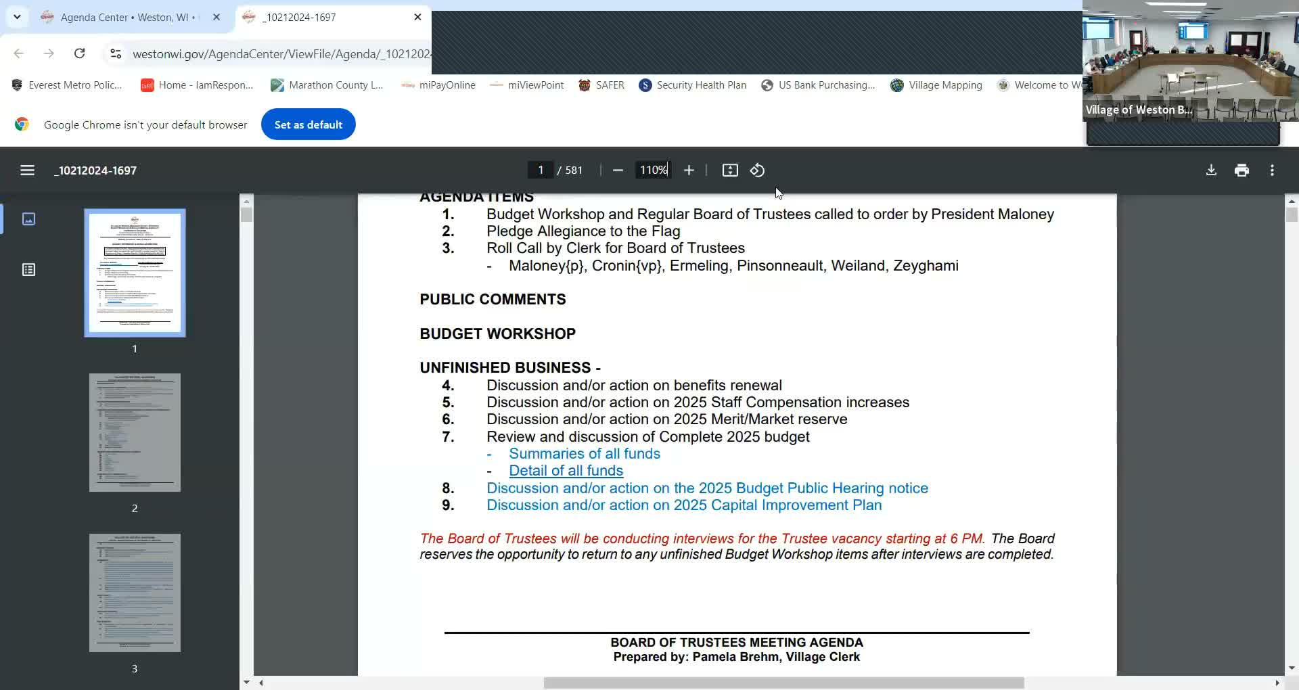The height and width of the screenshot is (690, 1299).
Task: Open the Chrome tab search dropdown
Action: [17, 17]
